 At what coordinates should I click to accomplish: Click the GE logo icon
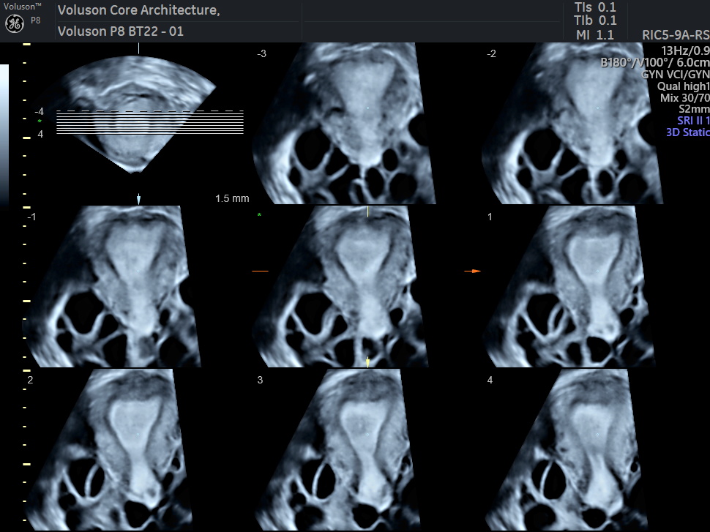pyautogui.click(x=15, y=24)
